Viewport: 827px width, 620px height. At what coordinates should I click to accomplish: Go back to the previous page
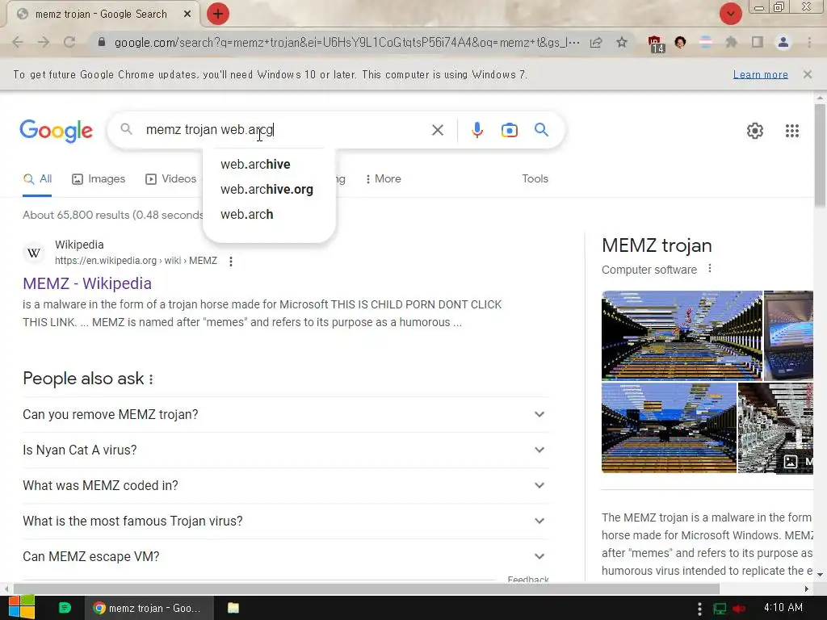click(x=18, y=42)
